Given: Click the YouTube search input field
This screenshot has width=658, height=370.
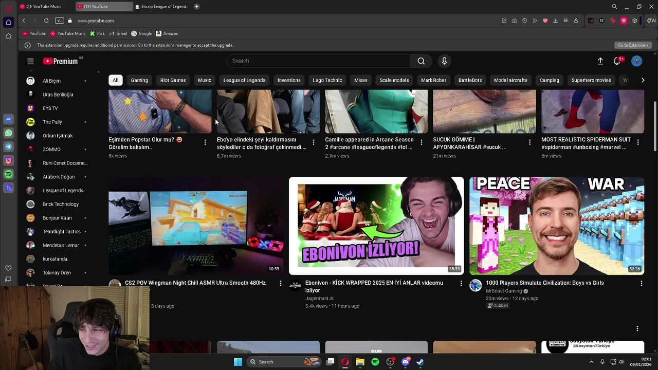Looking at the screenshot, I should tap(319, 61).
